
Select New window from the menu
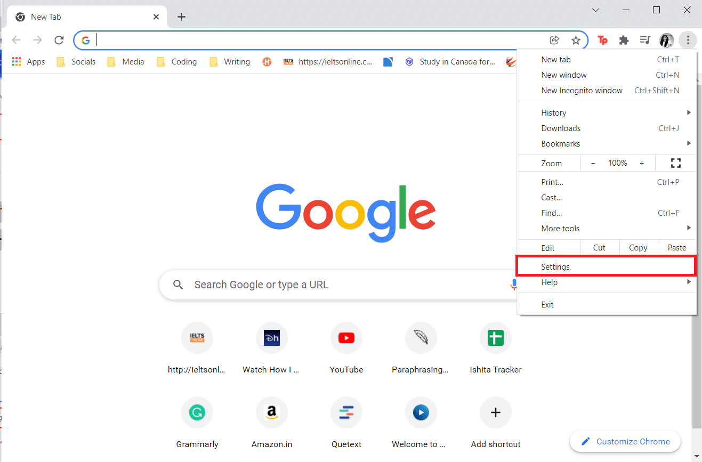607,75
